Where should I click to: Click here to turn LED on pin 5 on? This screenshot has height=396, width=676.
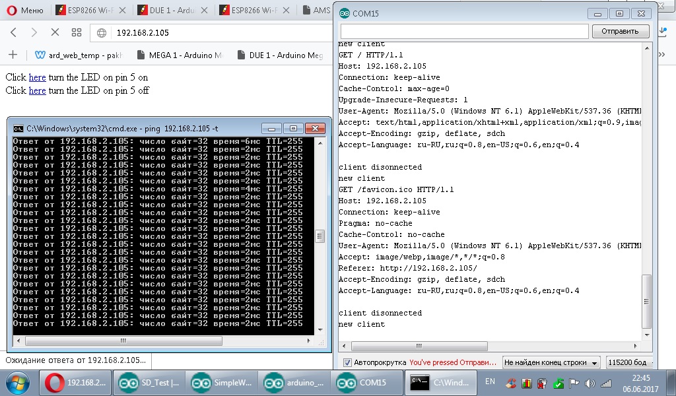pos(37,77)
